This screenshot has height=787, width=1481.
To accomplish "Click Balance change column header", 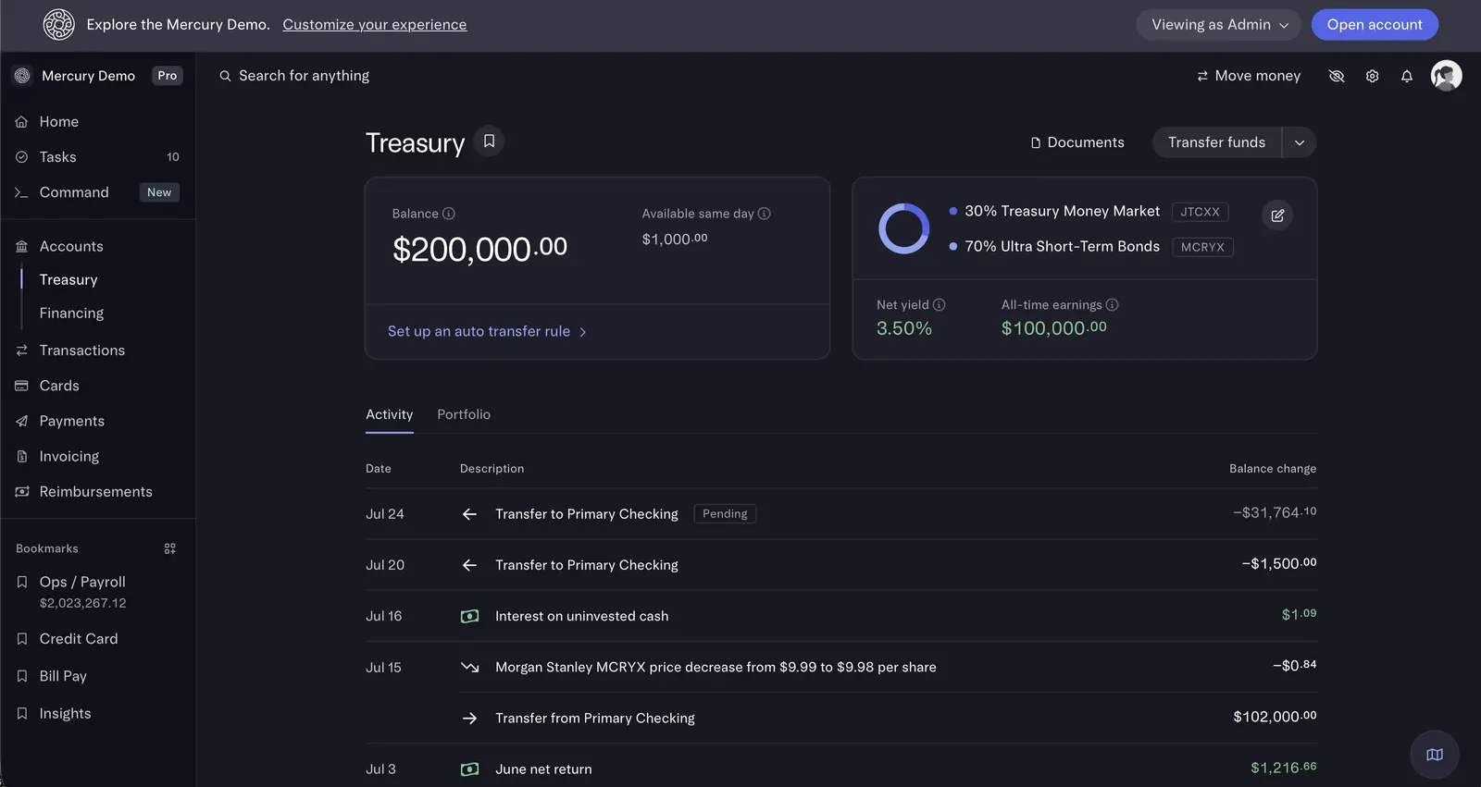I will (x=1273, y=469).
